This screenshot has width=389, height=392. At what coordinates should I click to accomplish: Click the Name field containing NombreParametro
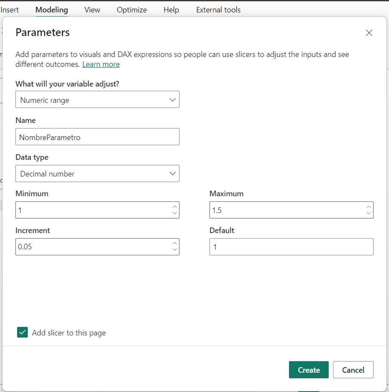pyautogui.click(x=97, y=137)
